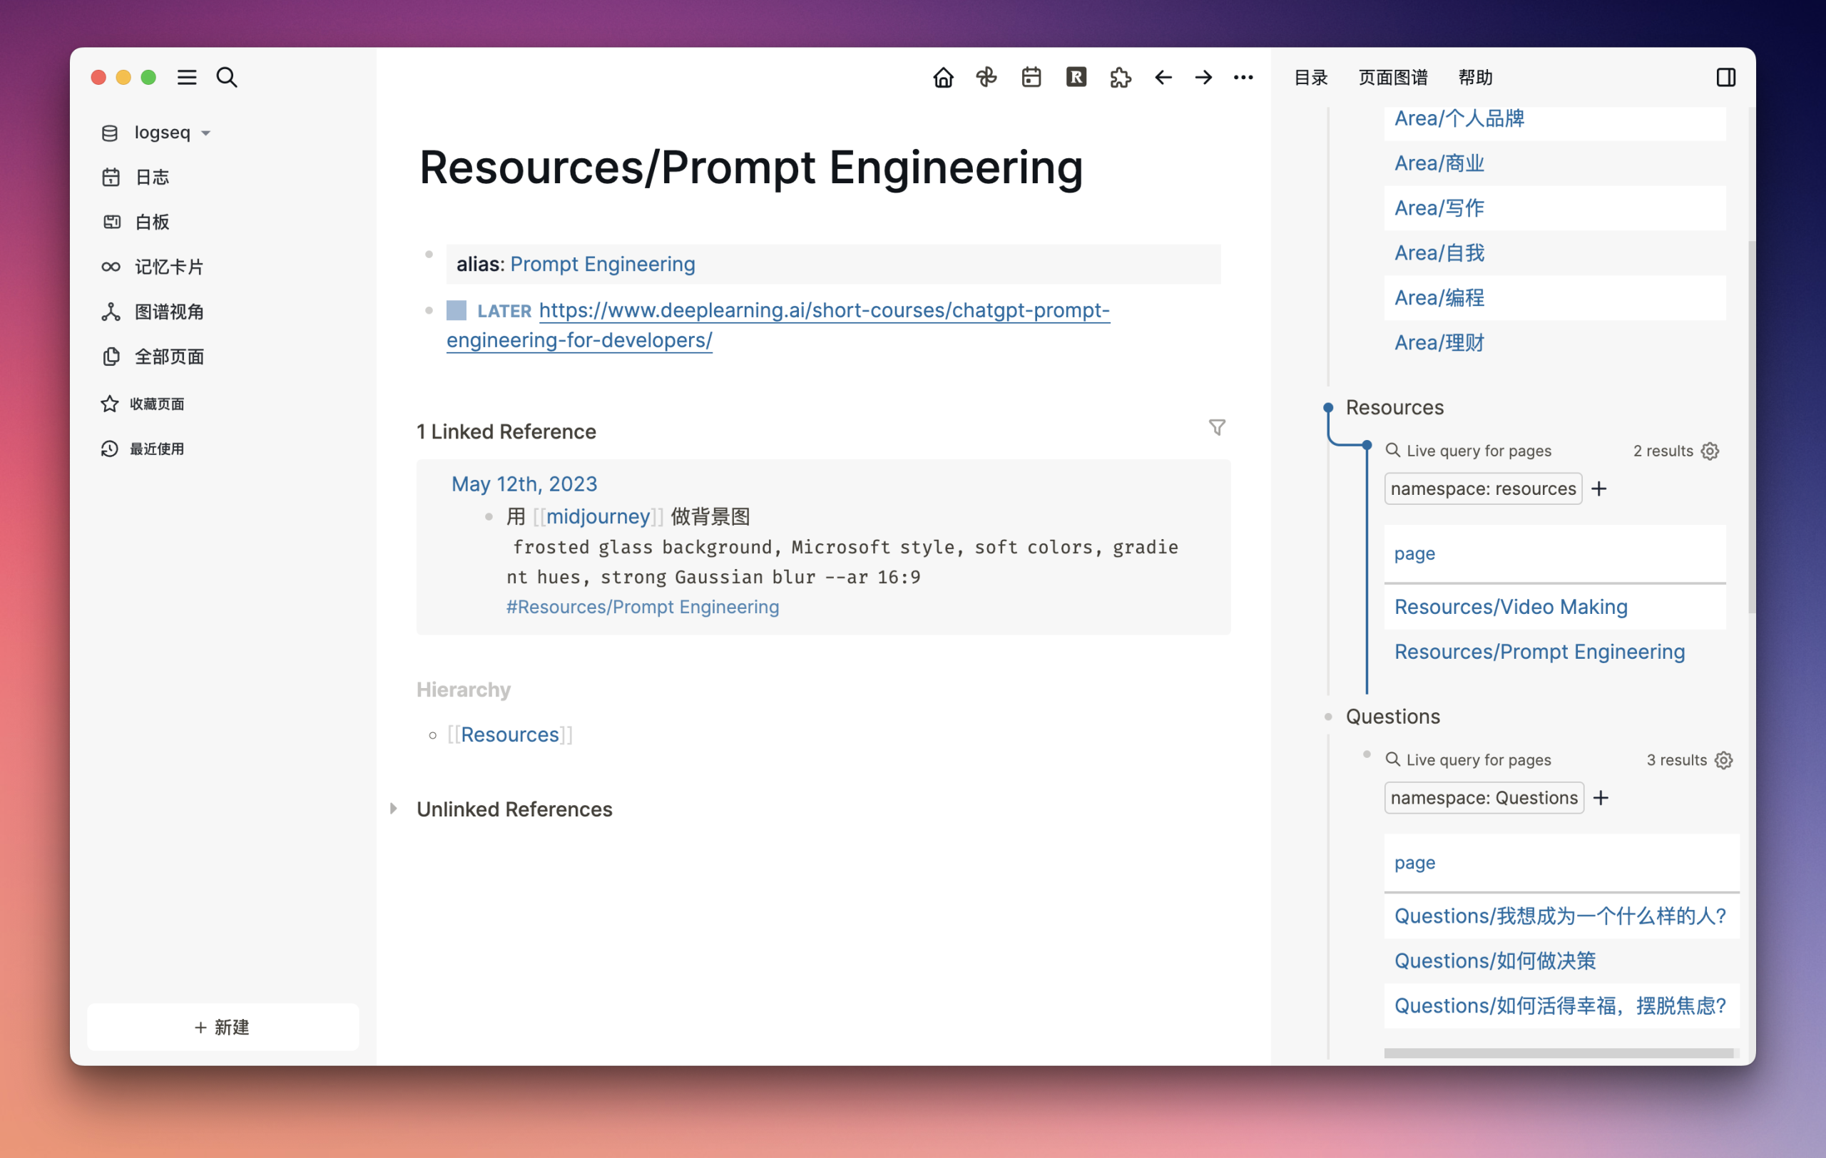1826x1158 pixels.
Task: Switch to 页面图谱 tab
Action: pos(1392,77)
